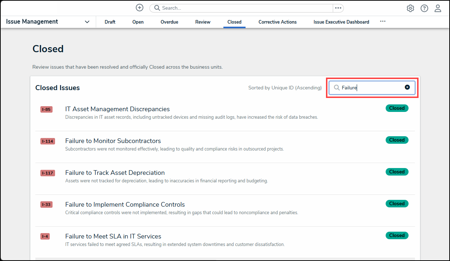This screenshot has height=261, width=450.
Task: Click the I-4 issue ID badge
Action: pyautogui.click(x=45, y=236)
